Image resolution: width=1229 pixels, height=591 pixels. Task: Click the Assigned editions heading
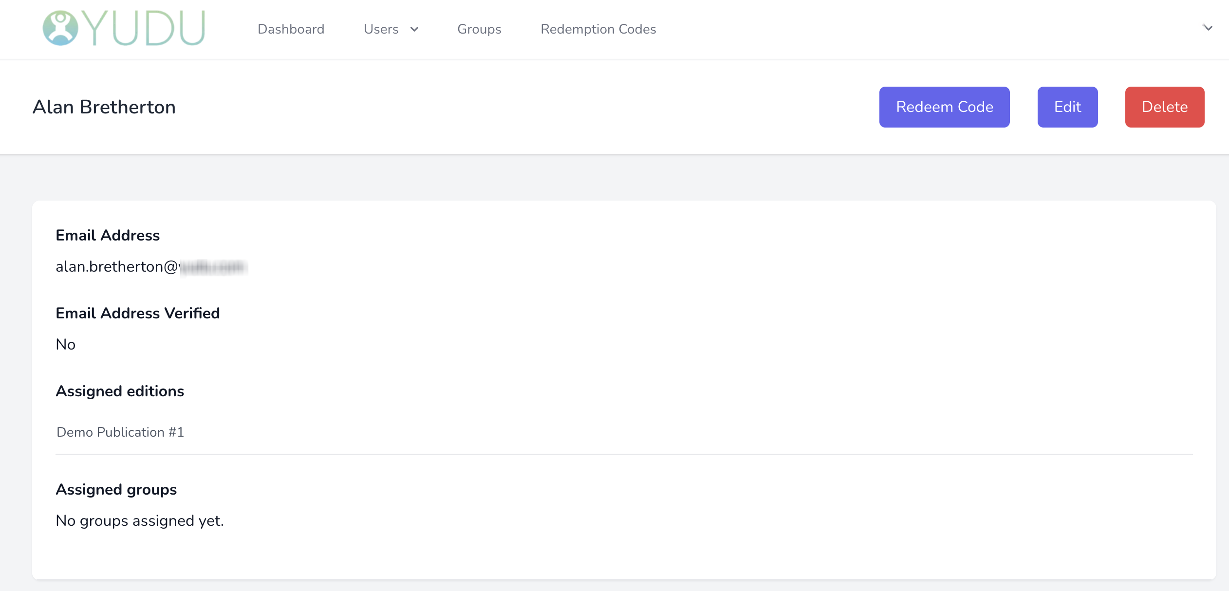click(120, 391)
